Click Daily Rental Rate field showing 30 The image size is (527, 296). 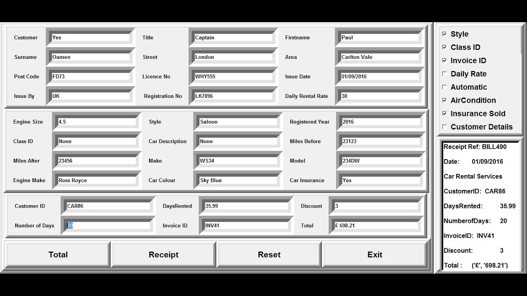click(380, 96)
